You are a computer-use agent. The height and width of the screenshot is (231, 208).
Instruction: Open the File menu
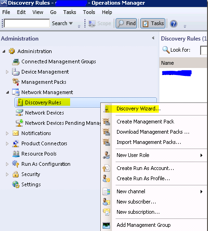pos(6,12)
